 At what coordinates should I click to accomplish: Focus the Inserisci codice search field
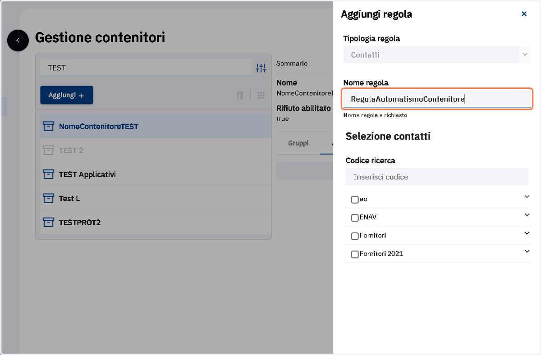point(437,177)
